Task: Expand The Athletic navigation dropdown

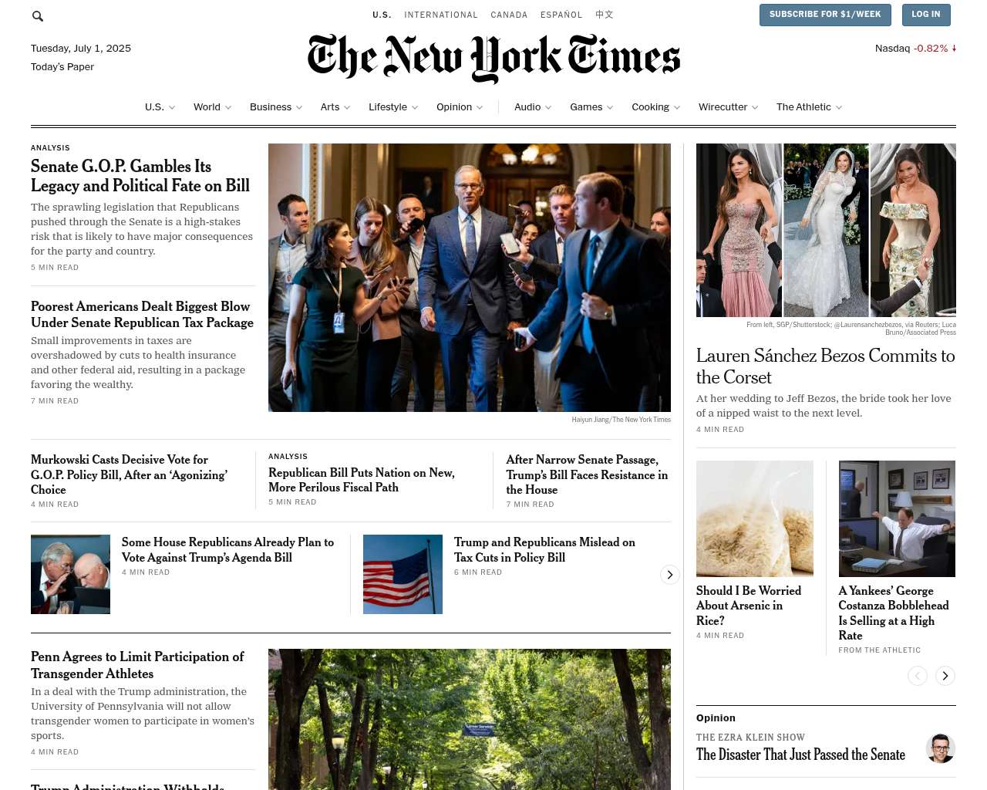Action: (x=809, y=107)
